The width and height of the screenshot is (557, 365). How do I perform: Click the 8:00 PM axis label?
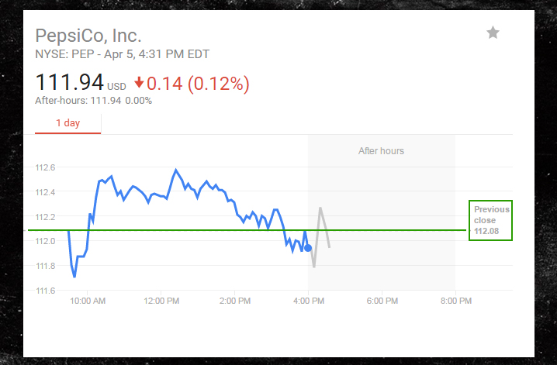(455, 301)
